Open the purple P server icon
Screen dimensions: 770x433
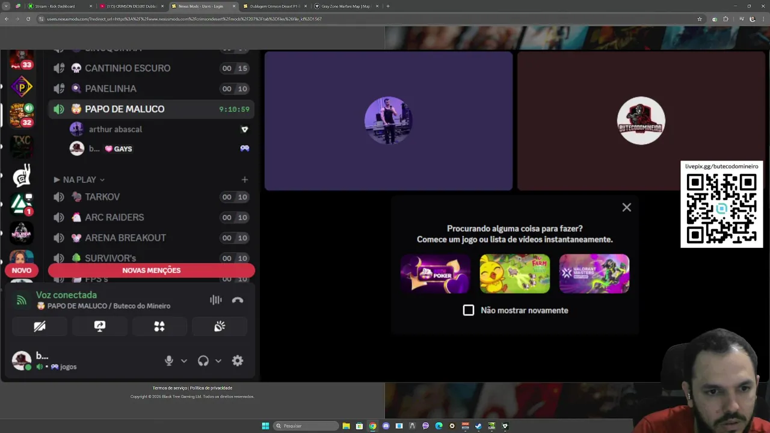[x=22, y=87]
